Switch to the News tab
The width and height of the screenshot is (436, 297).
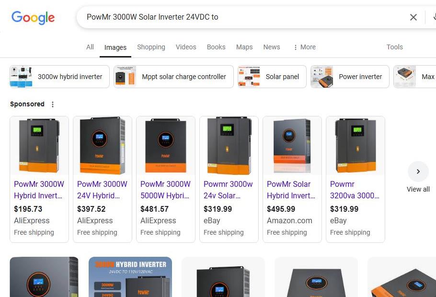(x=271, y=47)
